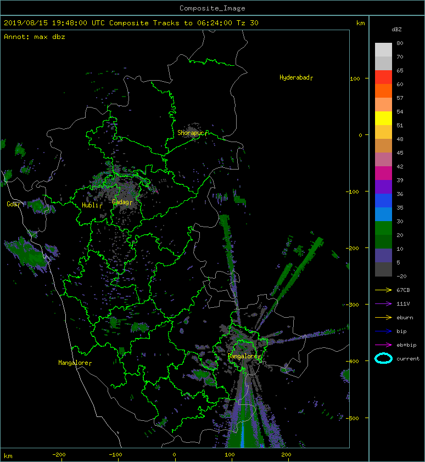Click the 100 tick on vertical axis

point(355,78)
